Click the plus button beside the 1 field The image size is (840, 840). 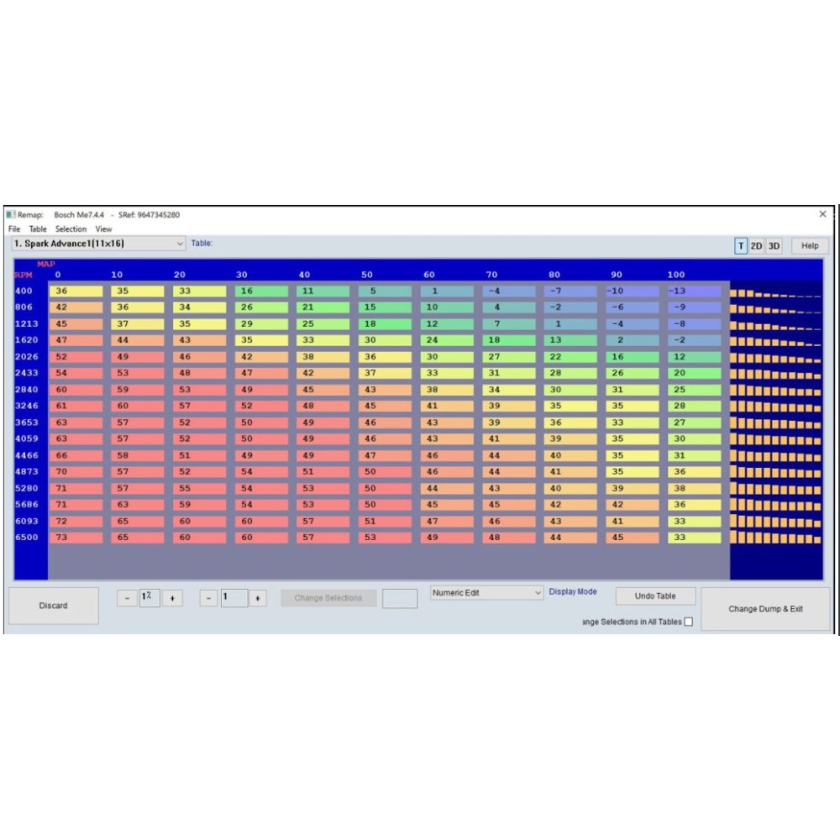257,598
